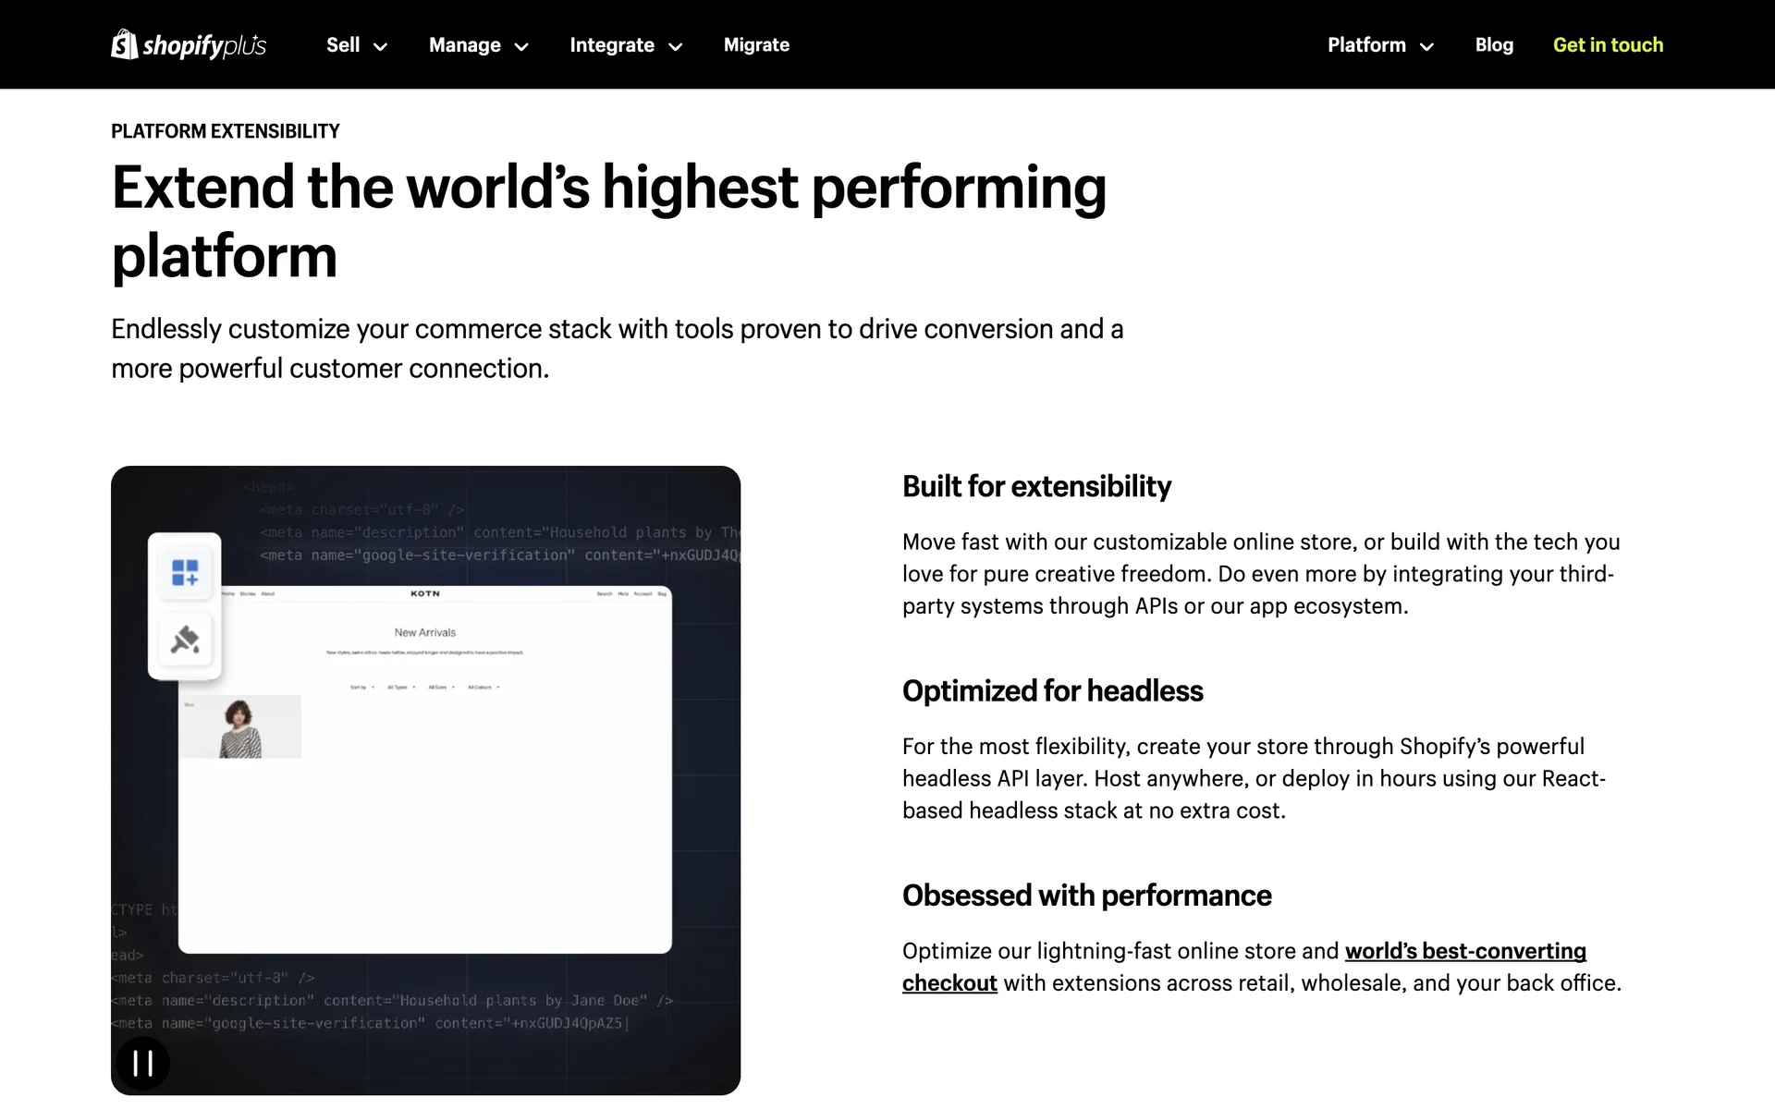Expand the Platform menu chevron
Screen dimensions: 1775x1109
(x=1426, y=46)
